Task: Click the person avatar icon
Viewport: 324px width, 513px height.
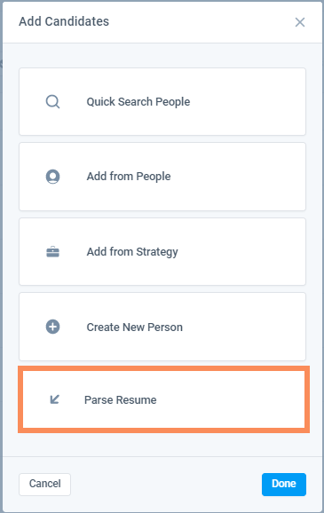Action: [52, 177]
